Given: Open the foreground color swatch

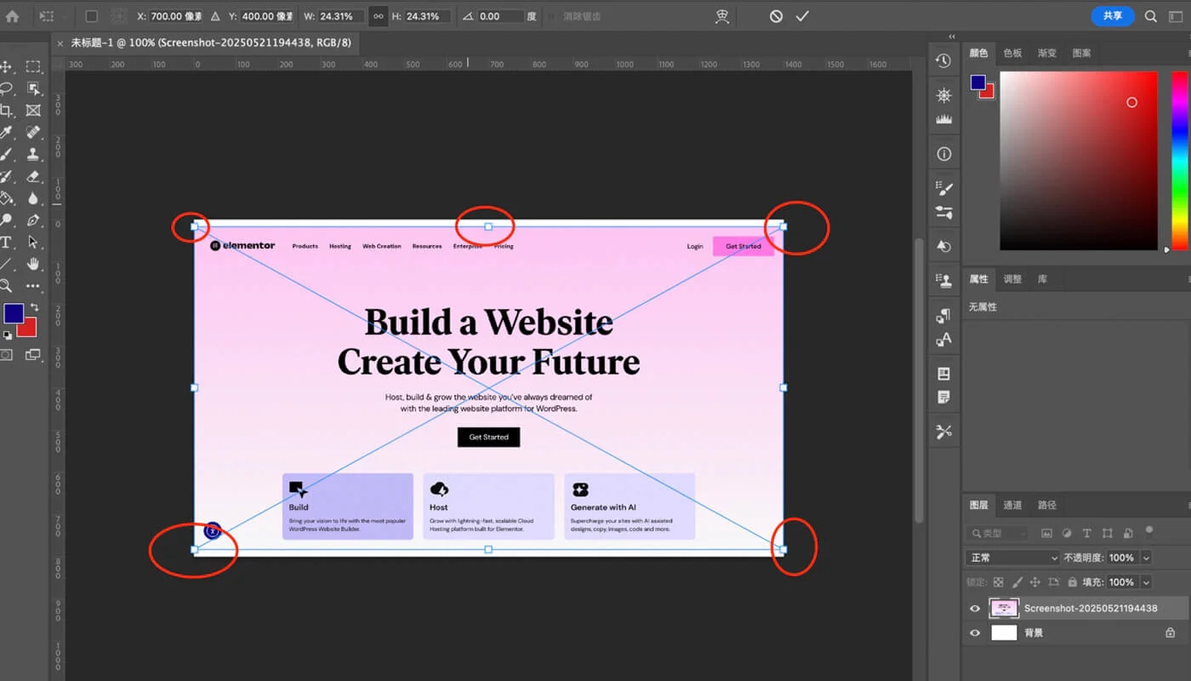Looking at the screenshot, I should click(x=12, y=315).
